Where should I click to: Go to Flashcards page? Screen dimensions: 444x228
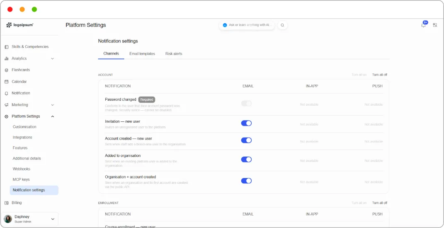pos(21,70)
